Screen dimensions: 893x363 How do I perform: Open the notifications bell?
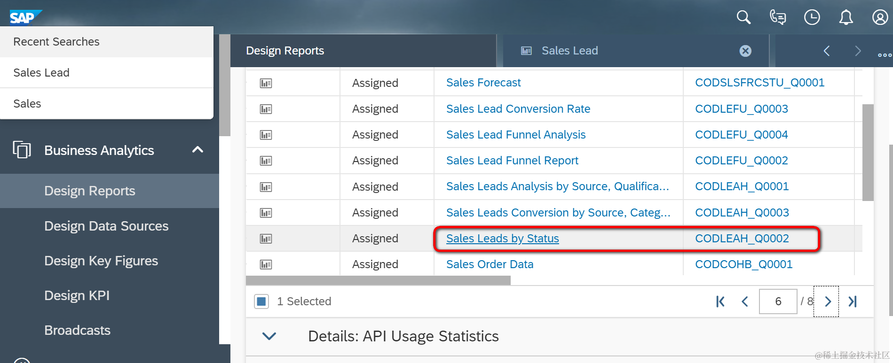coord(846,17)
